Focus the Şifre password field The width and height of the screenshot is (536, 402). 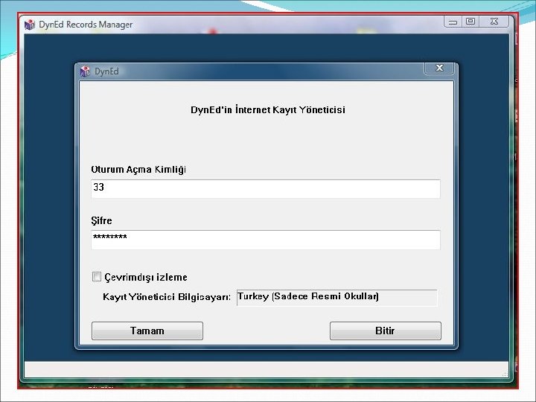[x=266, y=240]
